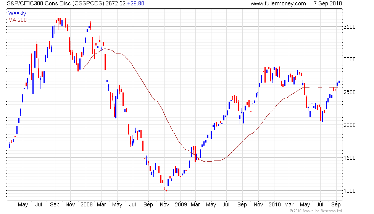Click the 1000 price axis label
The height and width of the screenshot is (214, 374).
(350, 191)
